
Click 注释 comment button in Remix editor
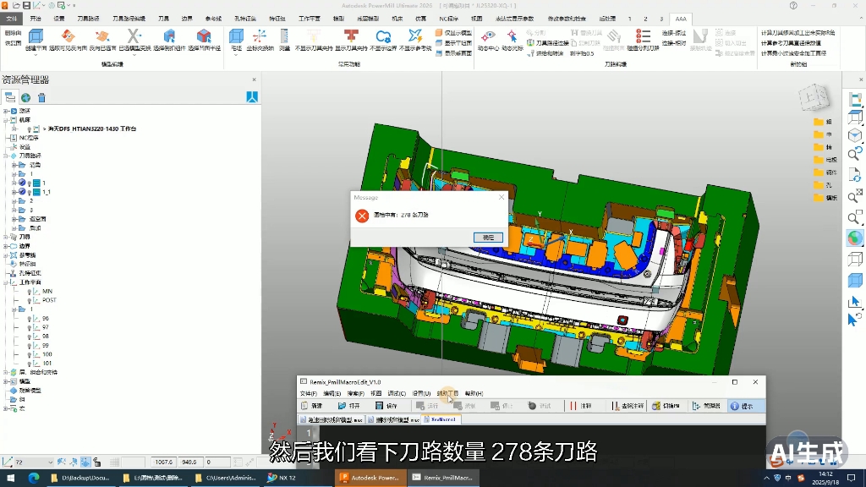[x=581, y=406]
